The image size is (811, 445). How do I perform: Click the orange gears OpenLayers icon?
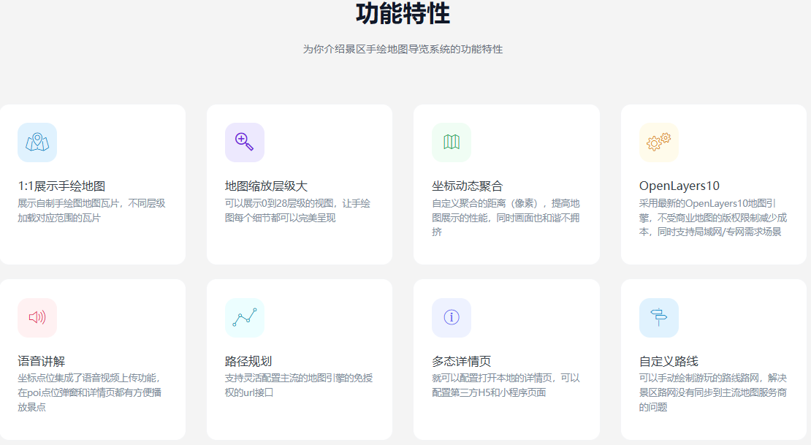[659, 142]
